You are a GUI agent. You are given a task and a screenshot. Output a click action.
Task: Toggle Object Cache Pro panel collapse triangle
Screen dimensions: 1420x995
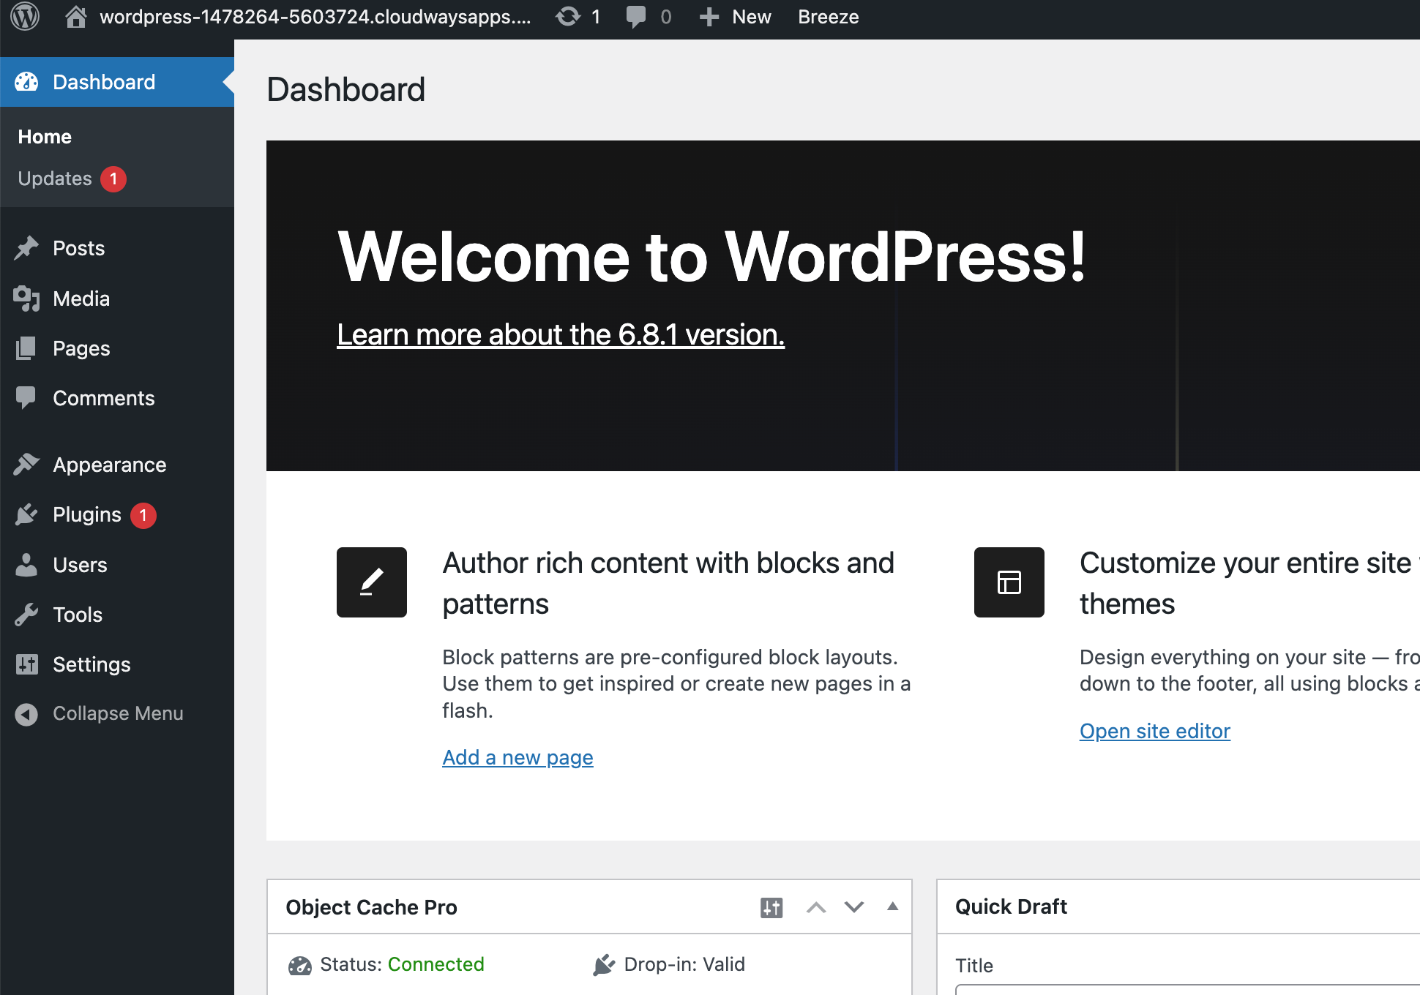[892, 906]
